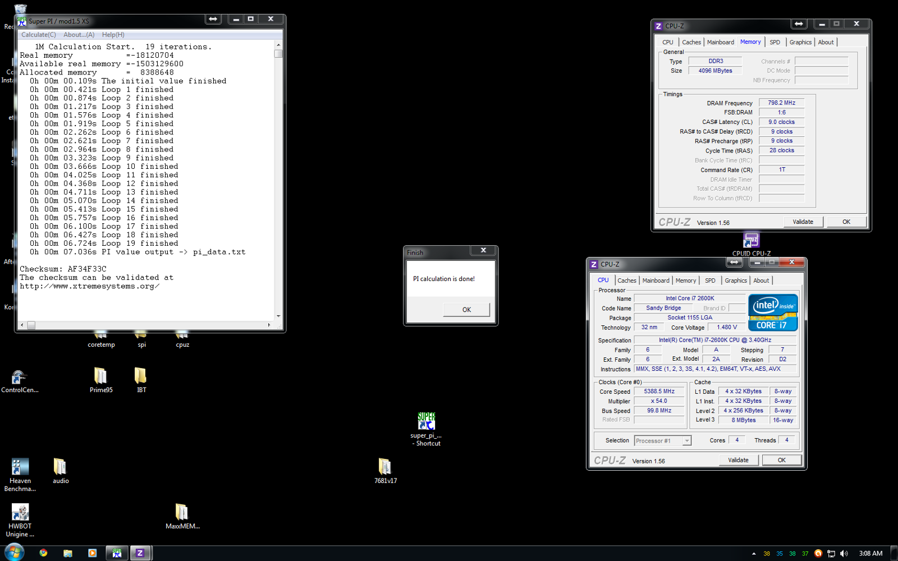Click Super PI horizontal scrollbar right arrow
898x561 pixels.
[x=269, y=325]
